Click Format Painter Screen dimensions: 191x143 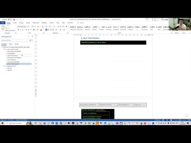[x=10, y=30]
